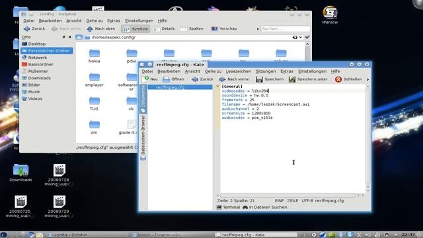Click volume icon in system tray
Viewport: 423px width, 238px height.
pyautogui.click(x=368, y=235)
